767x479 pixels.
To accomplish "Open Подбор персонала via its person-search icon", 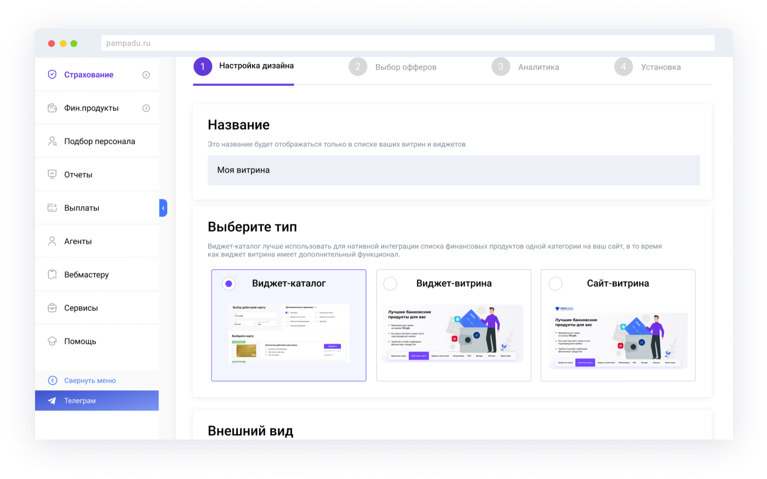I will point(51,141).
